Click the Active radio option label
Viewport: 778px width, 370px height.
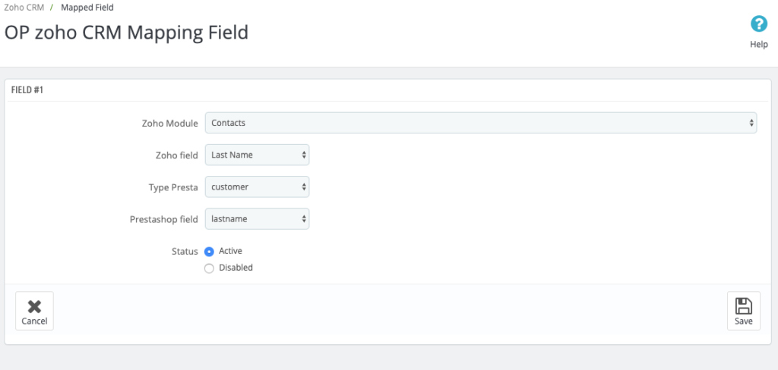[x=230, y=251]
